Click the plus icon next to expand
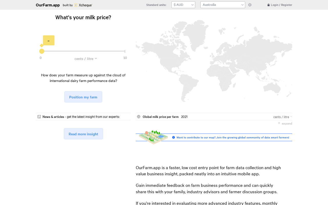Viewport: 328px width, 205px height. (279, 123)
